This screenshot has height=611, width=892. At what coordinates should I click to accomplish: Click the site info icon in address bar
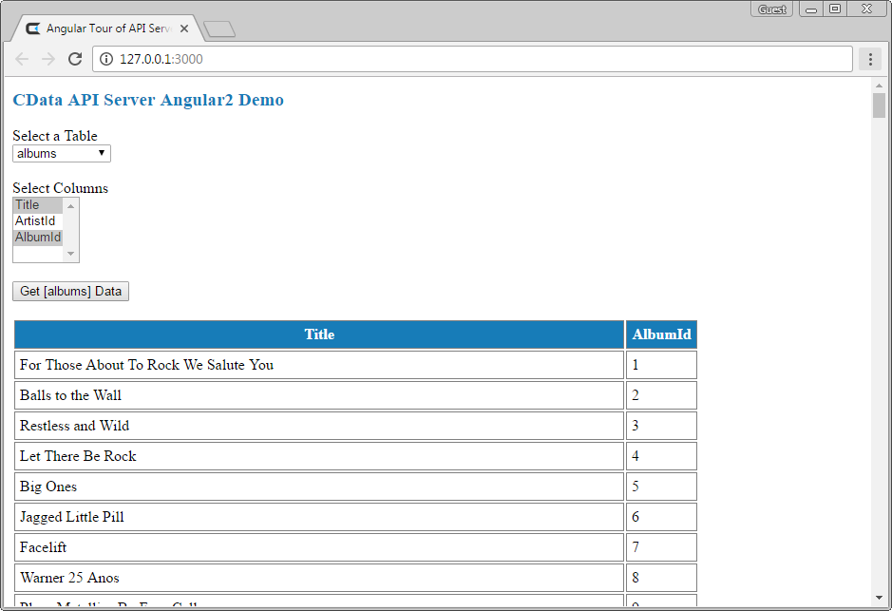106,59
